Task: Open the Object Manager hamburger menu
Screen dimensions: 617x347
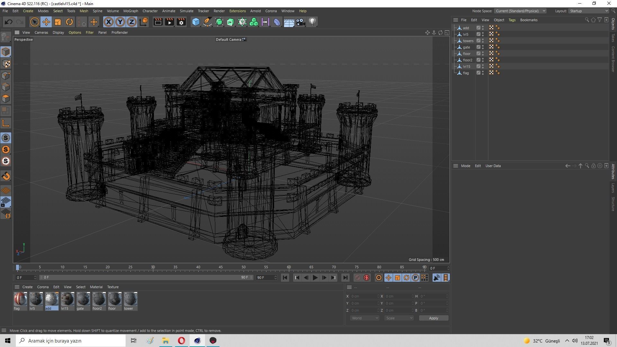Action: (x=455, y=20)
